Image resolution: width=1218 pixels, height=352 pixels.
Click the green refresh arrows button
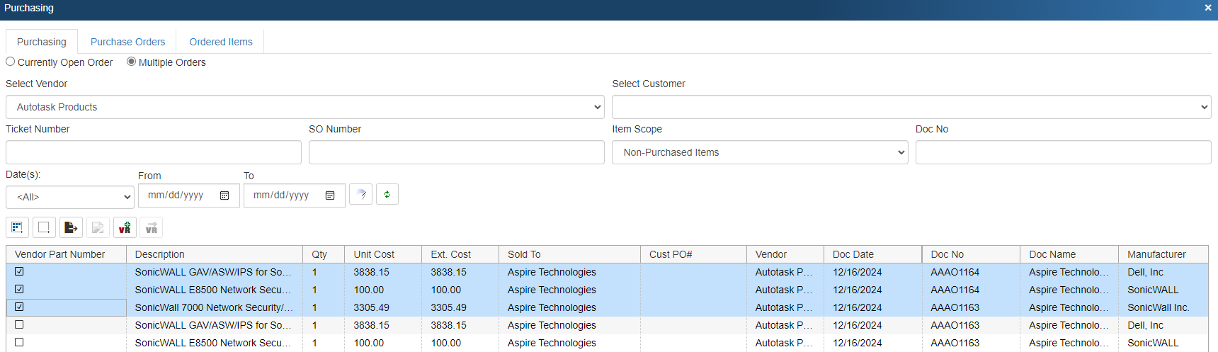(387, 194)
